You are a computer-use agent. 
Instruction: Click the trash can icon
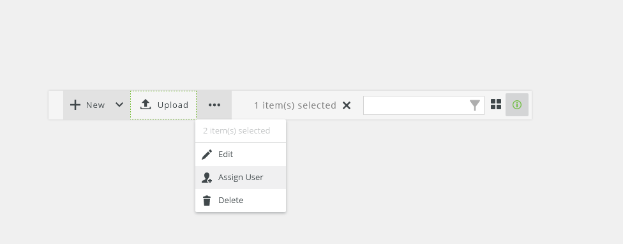(x=207, y=201)
